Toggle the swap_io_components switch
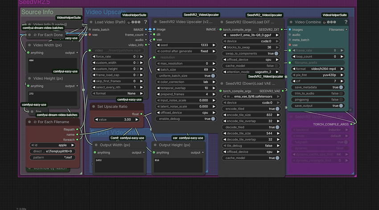The image size is (379, 210). (x=276, y=53)
